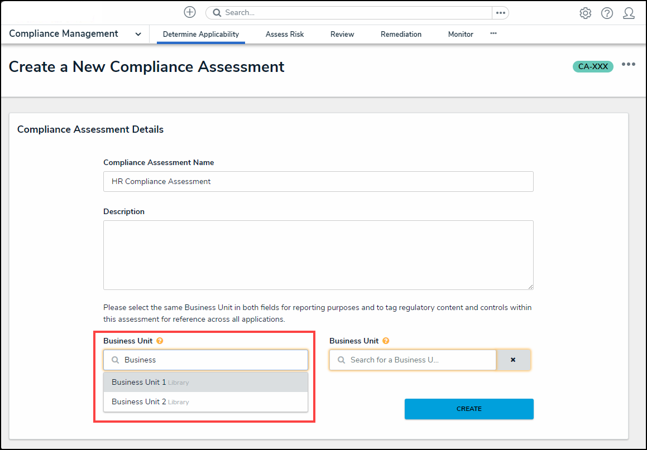This screenshot has height=450, width=647.
Task: Expand the Compliance Management app dropdown
Action: click(138, 34)
